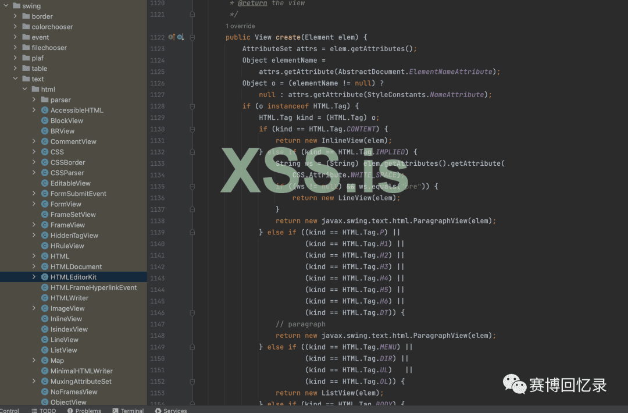This screenshot has width=628, height=413.
Task: Expand the border folder
Action: [15, 16]
